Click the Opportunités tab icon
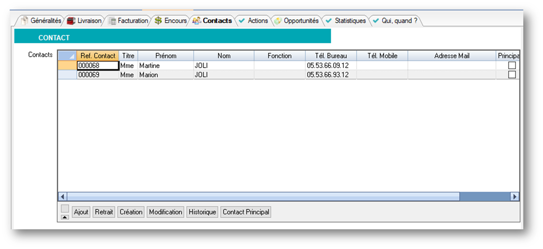Screen dimensions: 543x249 pyautogui.click(x=277, y=21)
